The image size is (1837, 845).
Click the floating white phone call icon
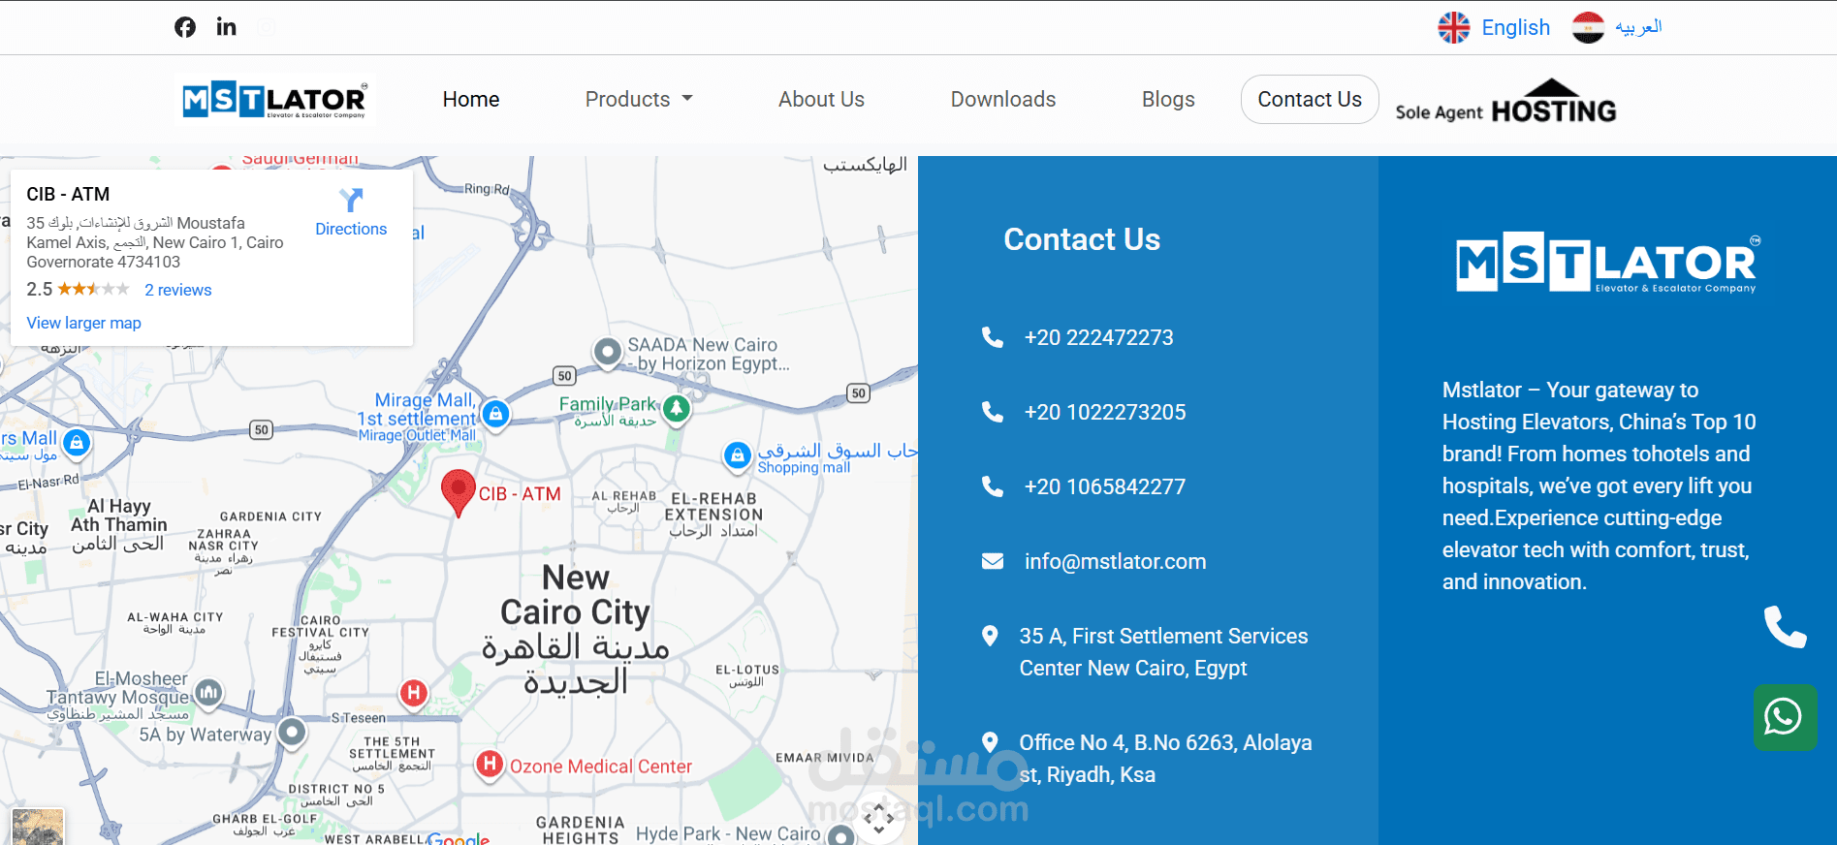1786,627
